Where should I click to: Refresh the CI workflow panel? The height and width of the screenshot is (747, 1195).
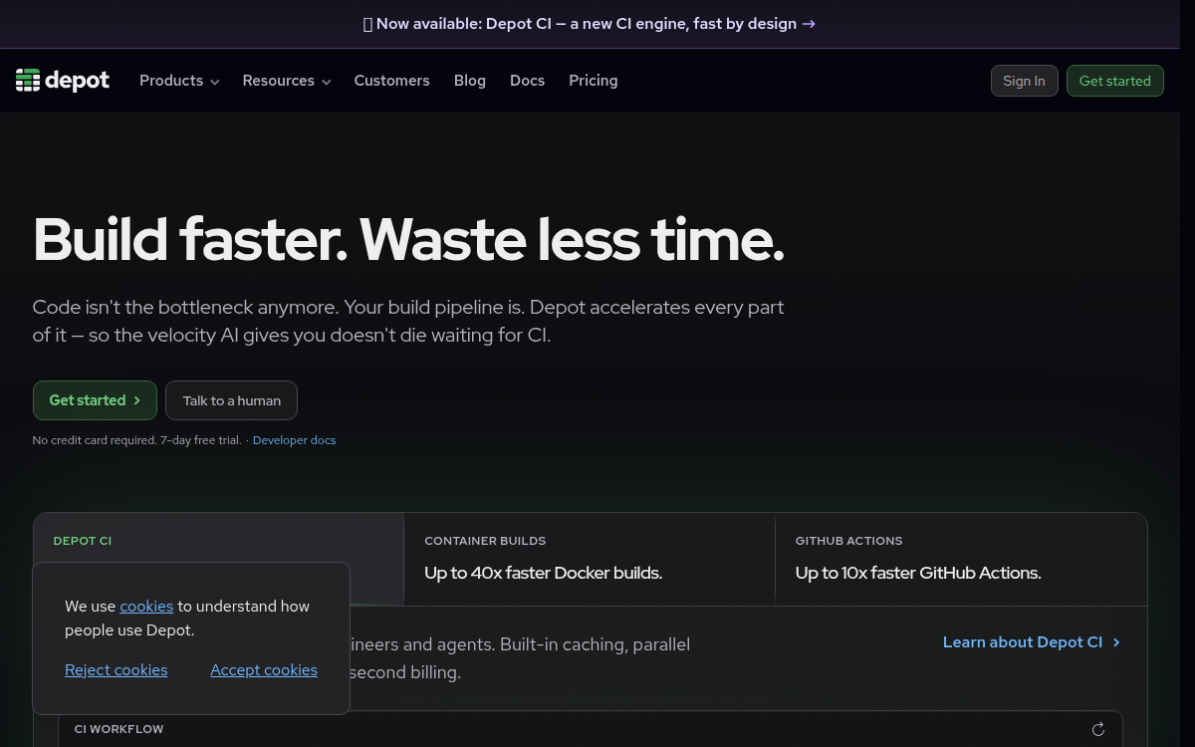(x=1098, y=729)
